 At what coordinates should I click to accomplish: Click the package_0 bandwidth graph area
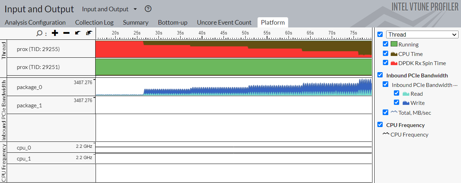pyautogui.click(x=234, y=87)
